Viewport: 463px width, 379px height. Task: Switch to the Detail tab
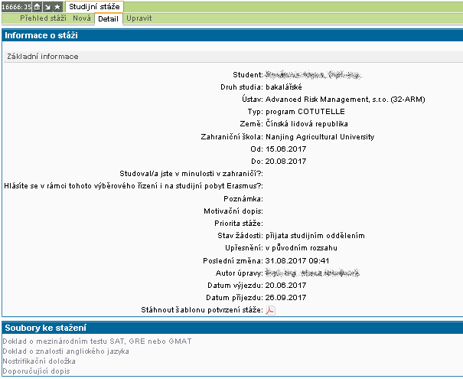109,18
